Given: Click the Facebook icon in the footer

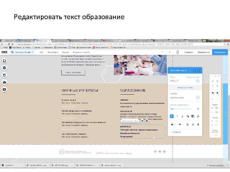Looking at the screenshot, I should [x=155, y=152].
